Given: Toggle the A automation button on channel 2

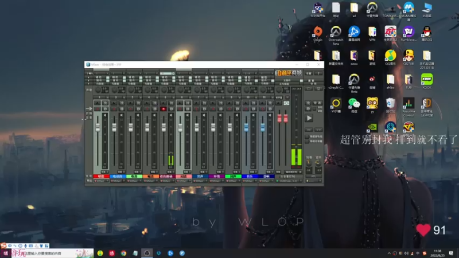Looking at the screenshot, I should [x=114, y=103].
